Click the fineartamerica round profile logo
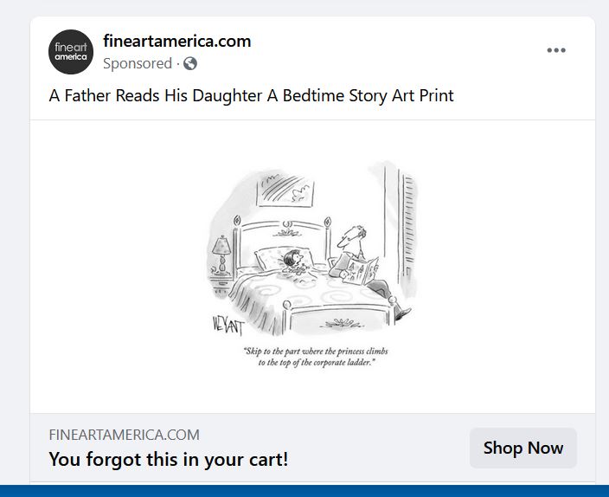The image size is (609, 497). pos(71,52)
